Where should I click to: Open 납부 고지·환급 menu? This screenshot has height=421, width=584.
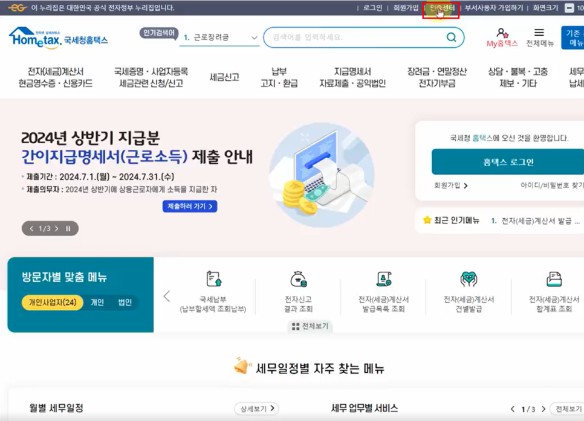point(279,77)
